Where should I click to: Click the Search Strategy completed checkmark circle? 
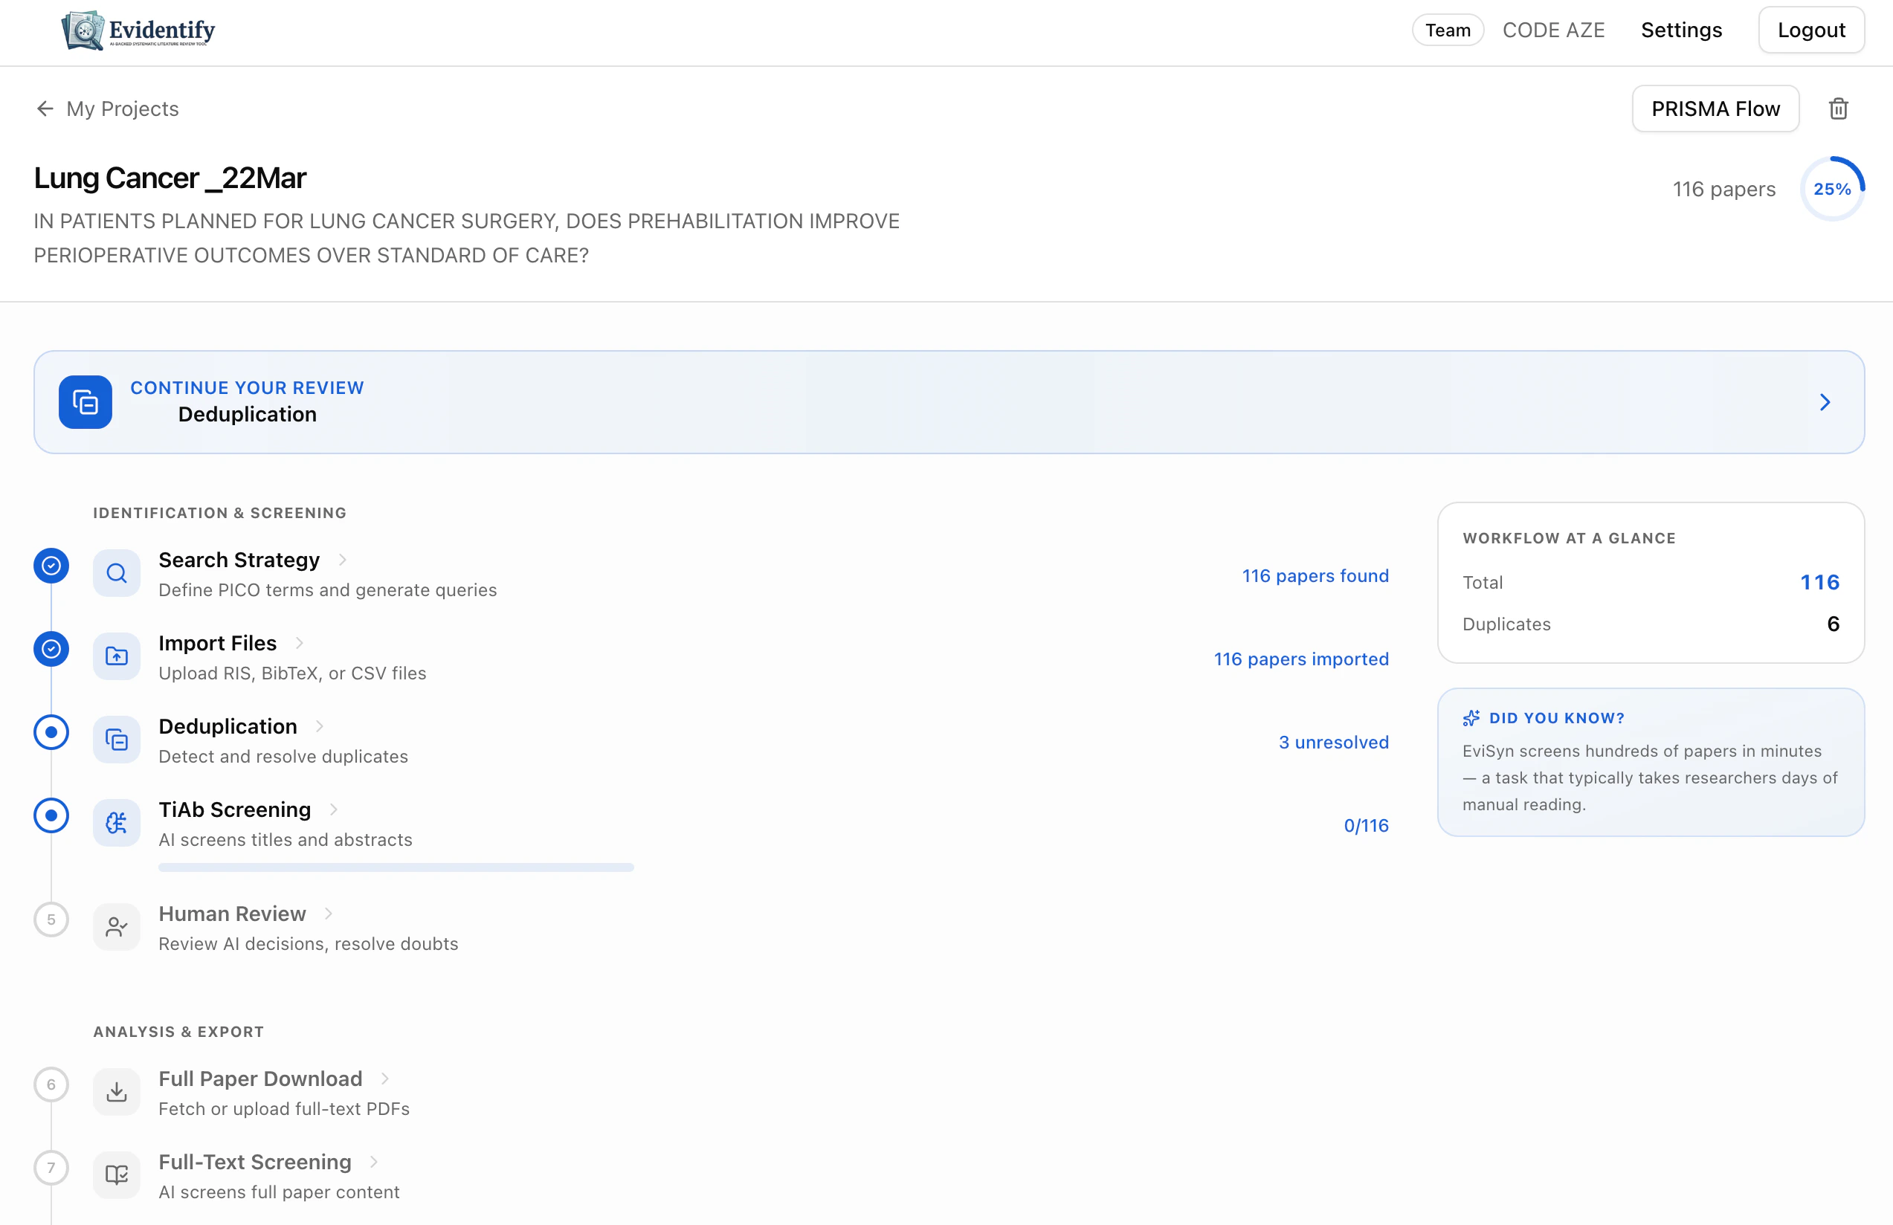pyautogui.click(x=51, y=565)
